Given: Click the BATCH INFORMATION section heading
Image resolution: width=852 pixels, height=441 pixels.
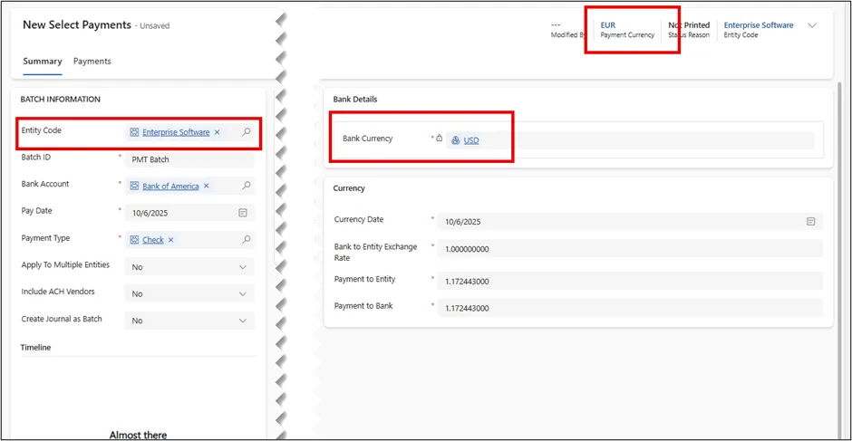Looking at the screenshot, I should 61,100.
